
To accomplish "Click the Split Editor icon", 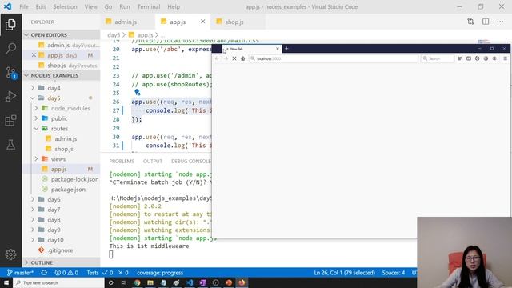I will click(x=486, y=22).
